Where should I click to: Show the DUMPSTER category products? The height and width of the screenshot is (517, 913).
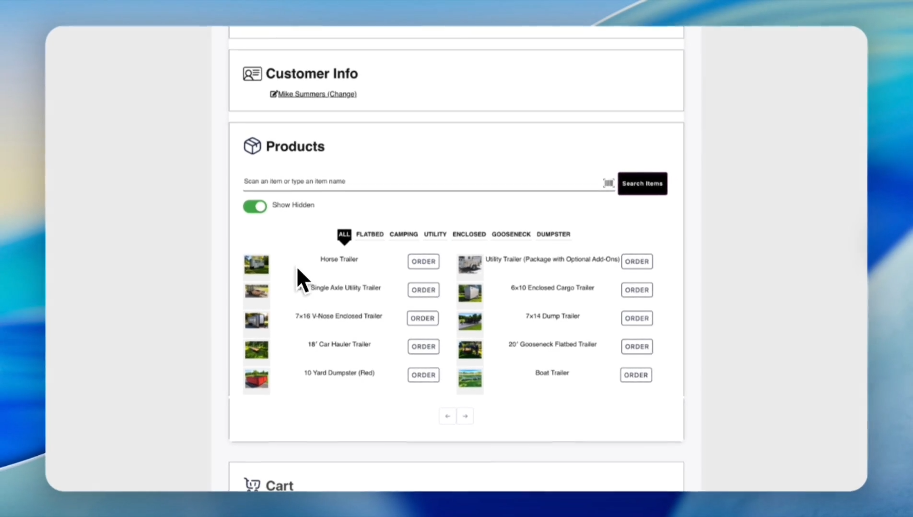point(553,235)
